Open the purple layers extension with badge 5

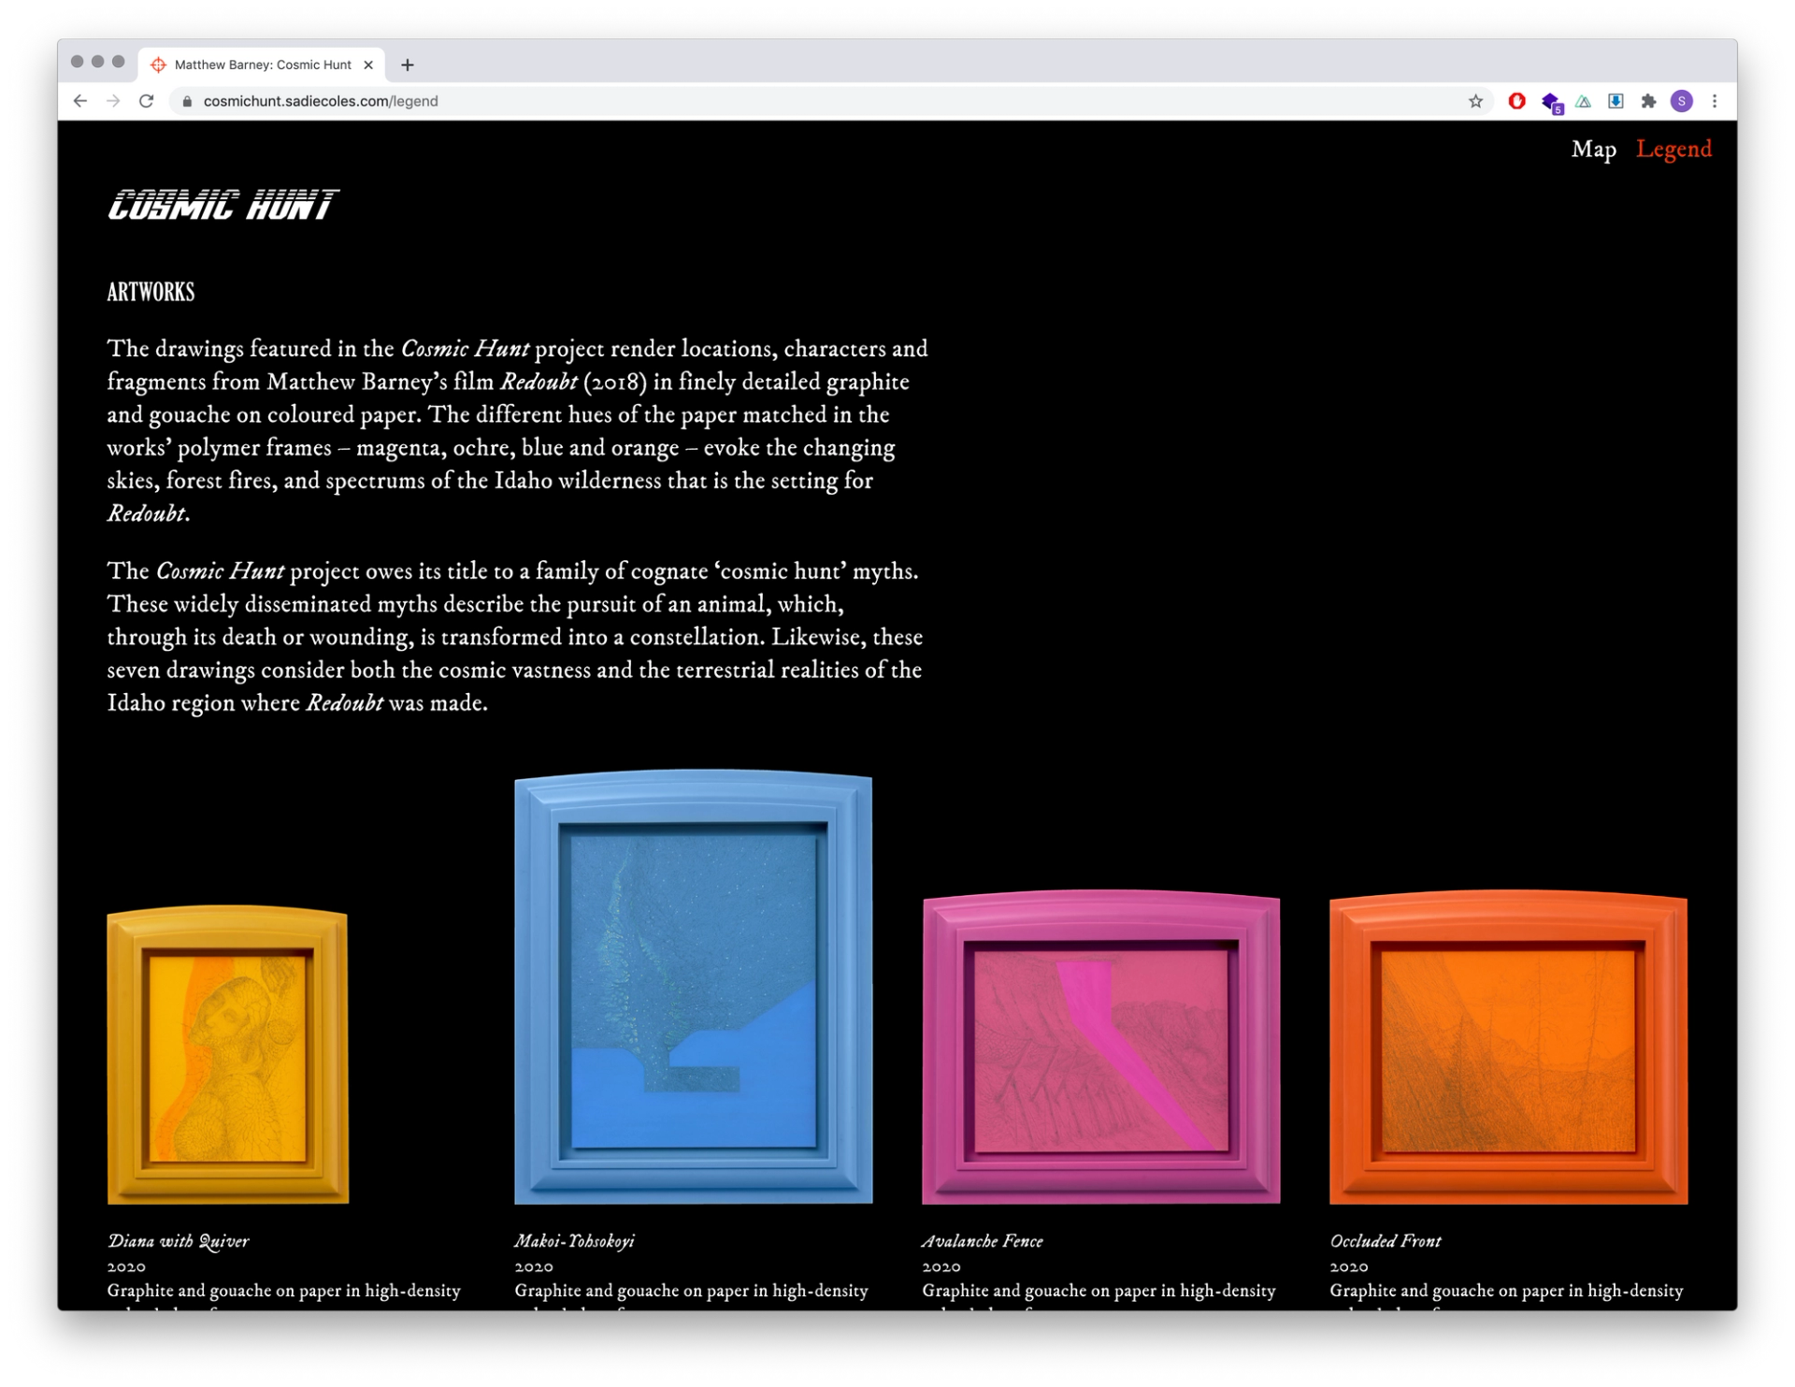coord(1550,102)
